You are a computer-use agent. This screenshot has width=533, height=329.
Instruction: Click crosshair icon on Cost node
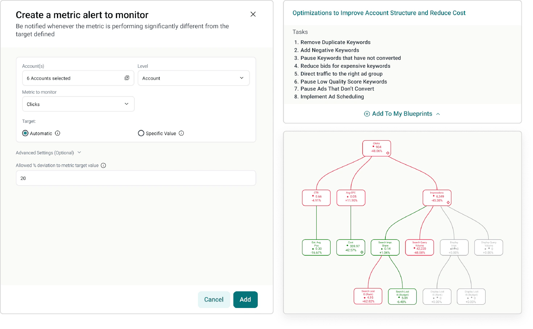tap(362, 252)
